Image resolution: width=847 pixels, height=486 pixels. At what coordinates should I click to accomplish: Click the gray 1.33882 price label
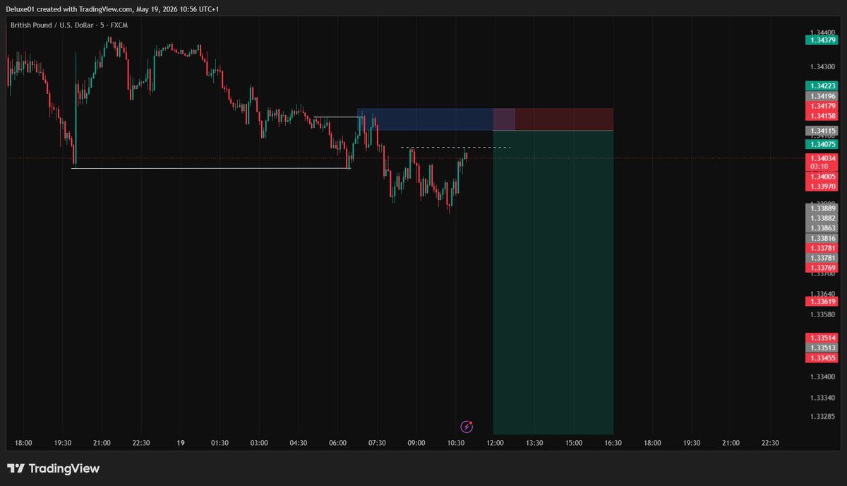(x=821, y=218)
